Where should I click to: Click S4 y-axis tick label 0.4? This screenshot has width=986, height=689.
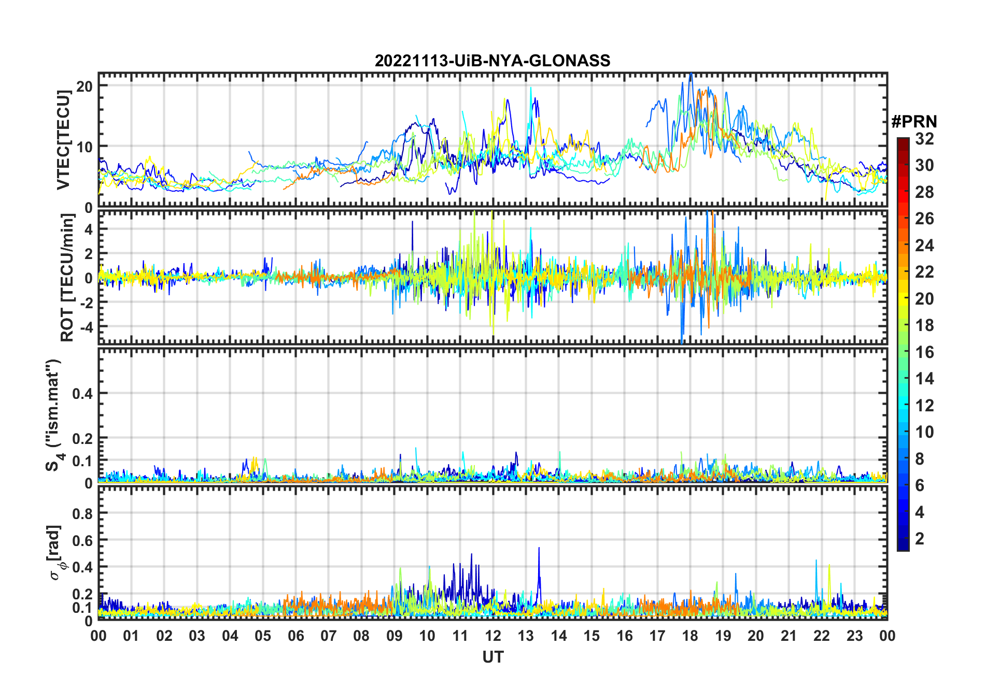point(83,394)
